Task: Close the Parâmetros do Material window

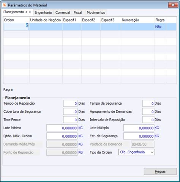Action: point(173,5)
